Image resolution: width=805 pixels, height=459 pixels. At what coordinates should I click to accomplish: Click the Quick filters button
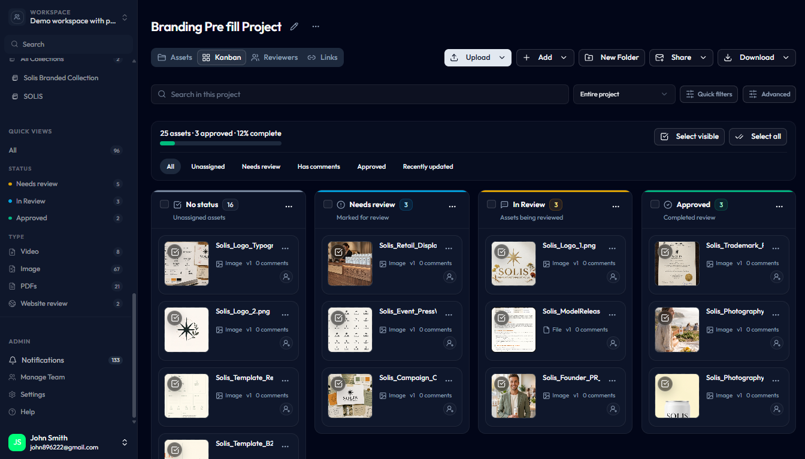tap(709, 95)
